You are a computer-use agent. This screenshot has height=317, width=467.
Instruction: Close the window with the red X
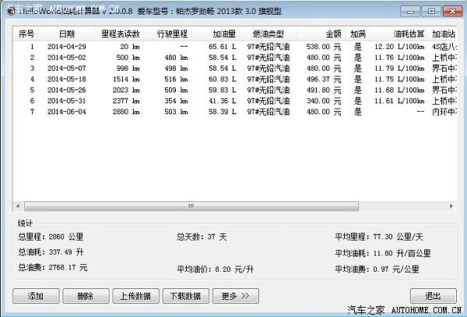(x=451, y=11)
